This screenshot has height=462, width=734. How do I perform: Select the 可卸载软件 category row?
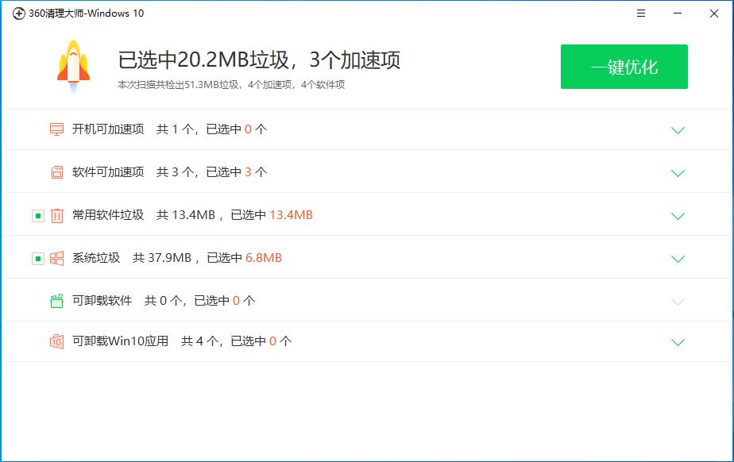coord(318,301)
